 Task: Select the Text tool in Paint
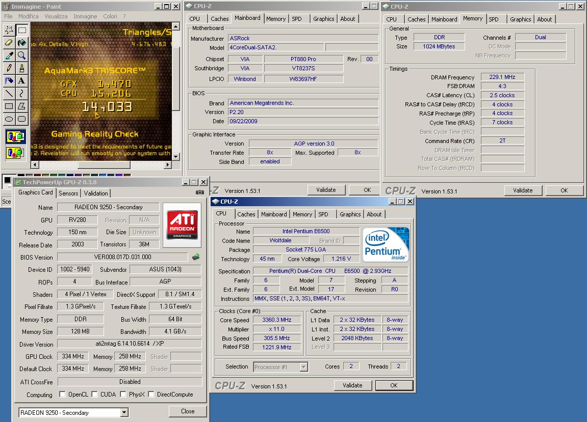(22, 81)
